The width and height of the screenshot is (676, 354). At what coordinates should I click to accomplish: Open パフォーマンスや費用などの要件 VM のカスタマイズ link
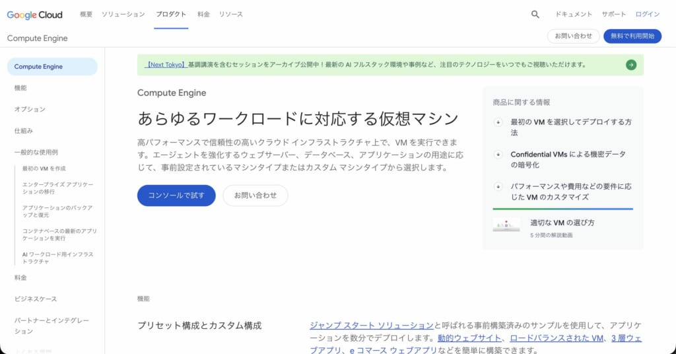click(x=571, y=192)
